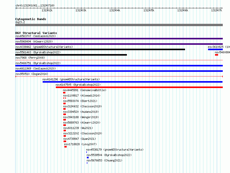230x173 pixels.
Task: Select the nsv5968494 purple variant bar
Action: tap(119, 44)
